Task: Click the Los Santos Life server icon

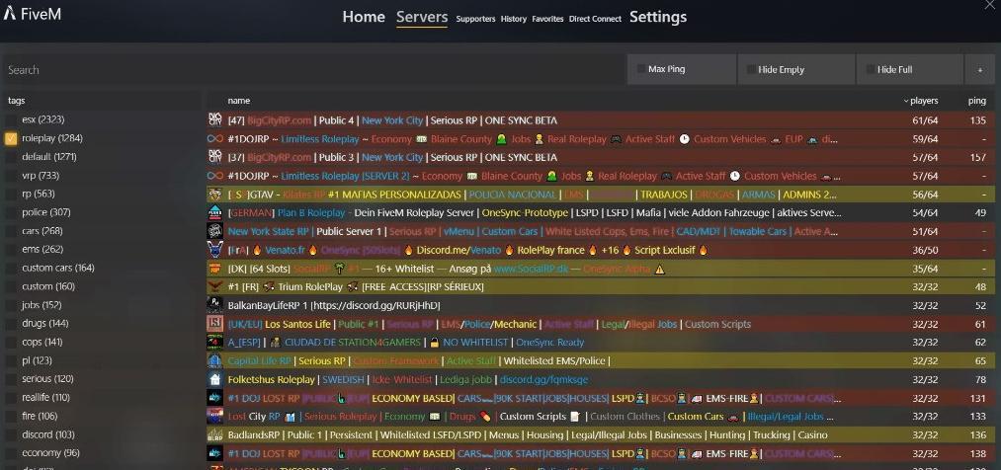Action: (214, 324)
